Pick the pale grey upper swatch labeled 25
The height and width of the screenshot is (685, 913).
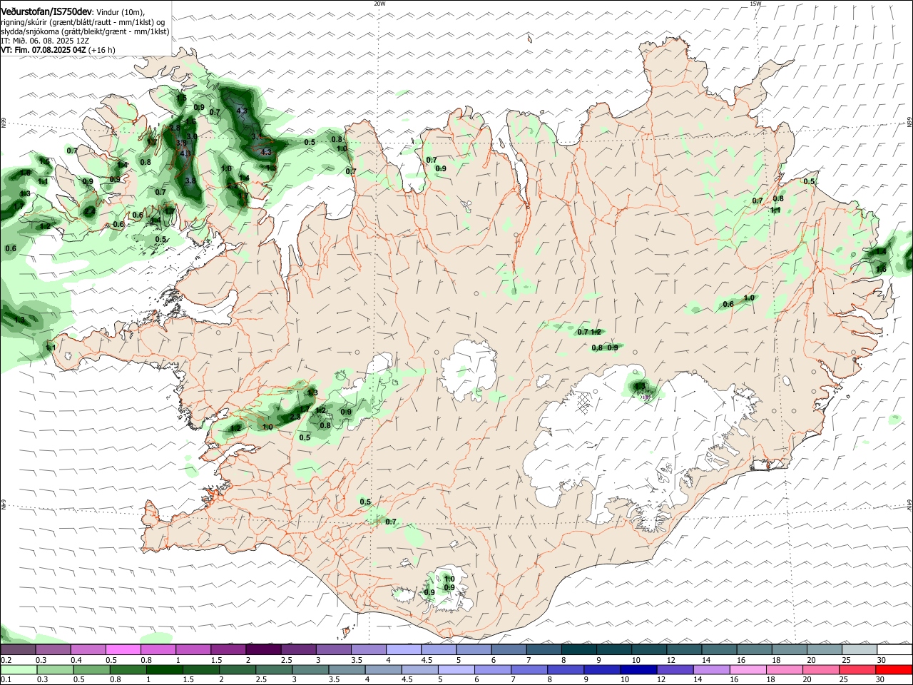(x=860, y=649)
